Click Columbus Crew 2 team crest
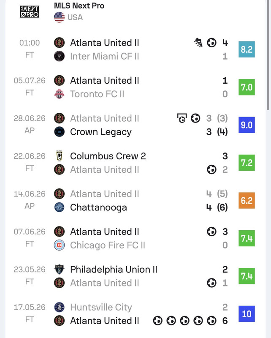The height and width of the screenshot is (338, 271). (59, 156)
